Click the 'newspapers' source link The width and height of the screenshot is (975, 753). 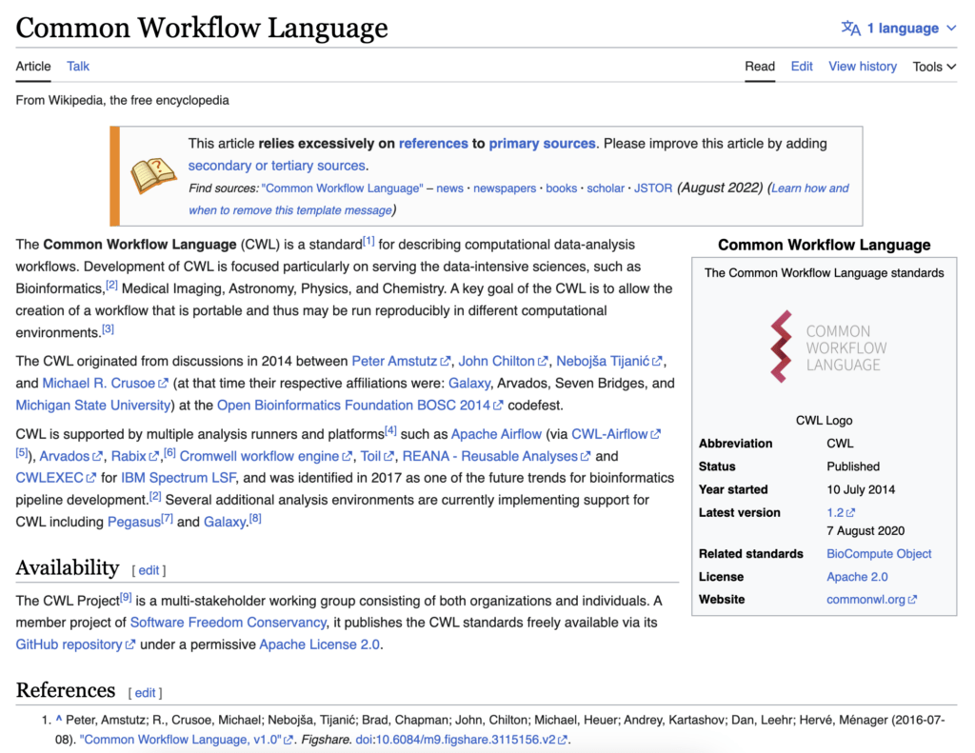505,188
